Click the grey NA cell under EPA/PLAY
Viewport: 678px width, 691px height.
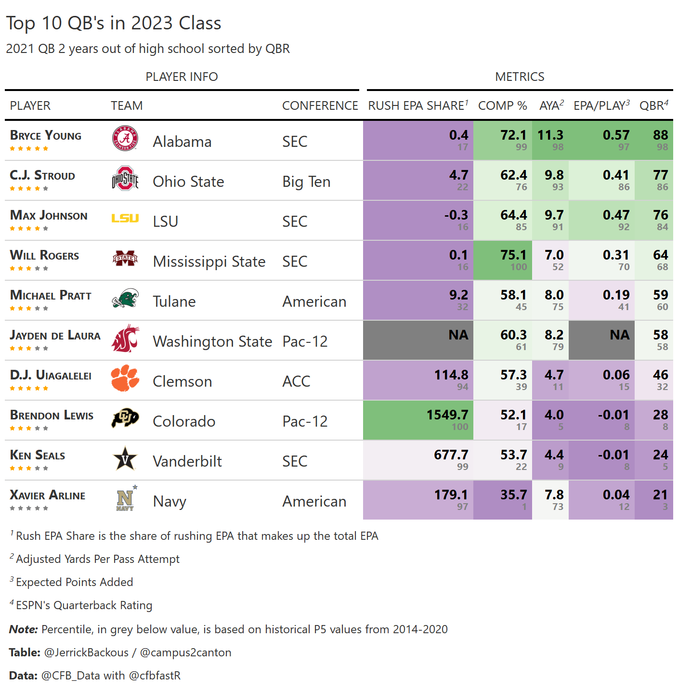(601, 340)
